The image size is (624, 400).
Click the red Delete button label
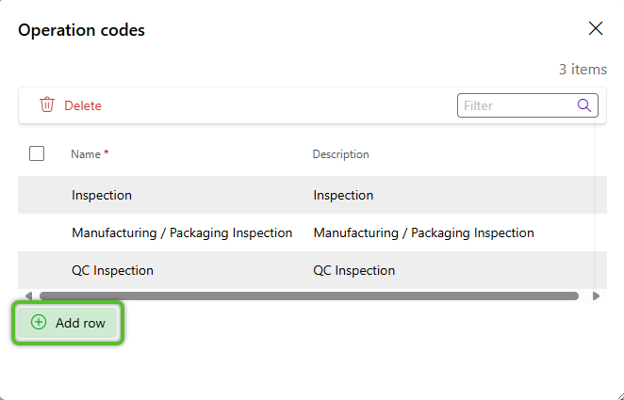point(83,105)
